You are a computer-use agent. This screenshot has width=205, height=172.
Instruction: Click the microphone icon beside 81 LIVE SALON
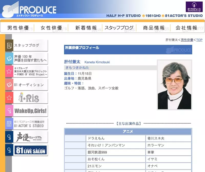pyautogui.click(x=9, y=150)
